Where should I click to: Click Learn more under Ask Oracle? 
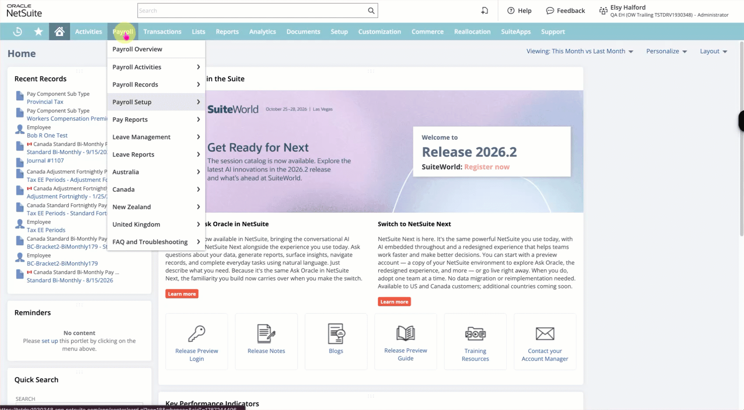pos(182,294)
